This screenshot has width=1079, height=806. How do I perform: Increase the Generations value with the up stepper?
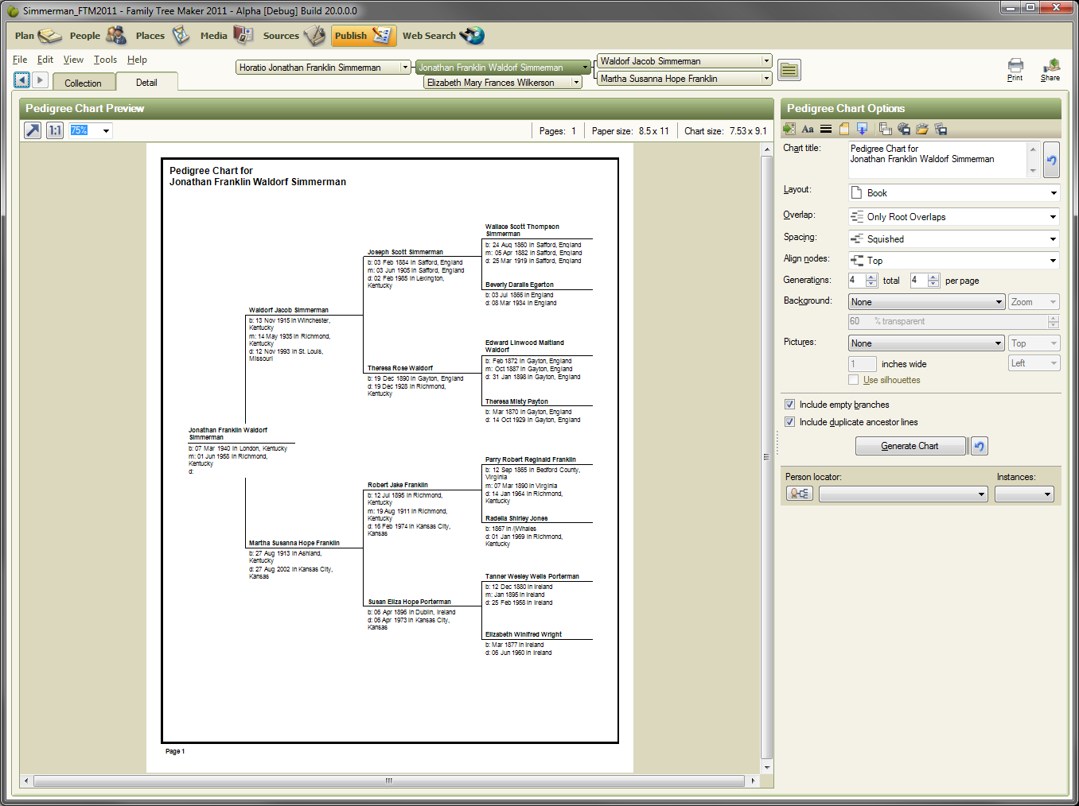coord(871,277)
